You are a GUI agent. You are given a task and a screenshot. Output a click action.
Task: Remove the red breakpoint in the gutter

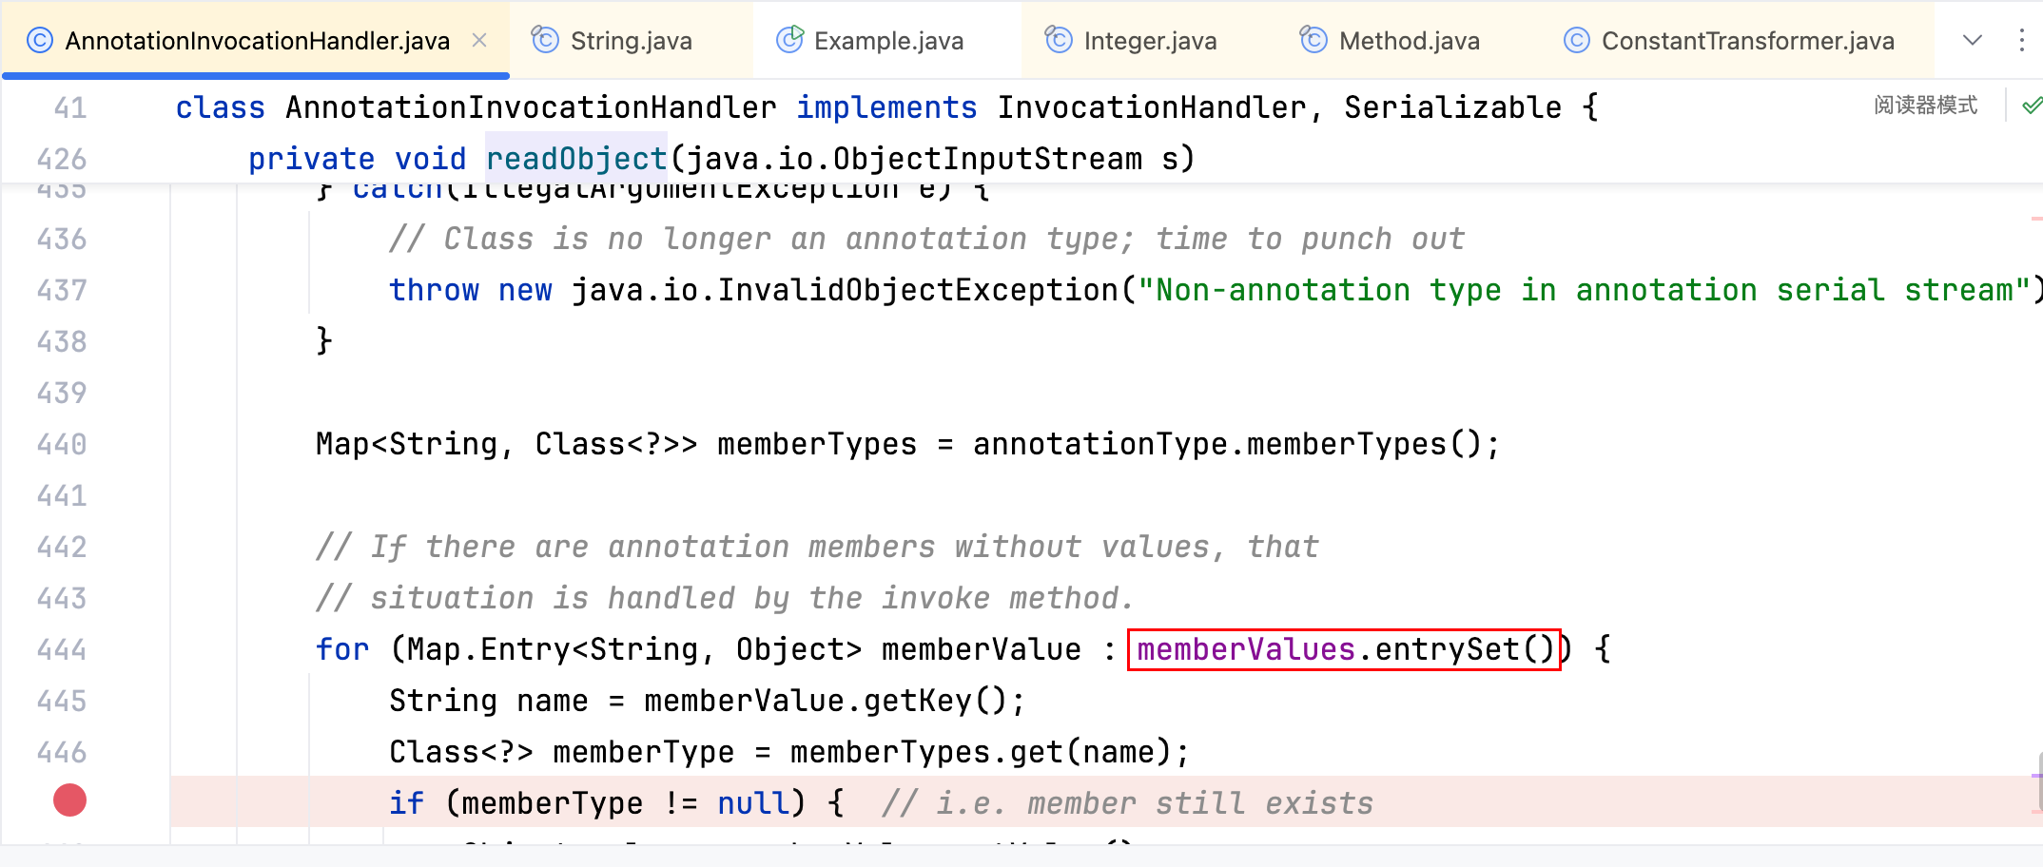69,800
